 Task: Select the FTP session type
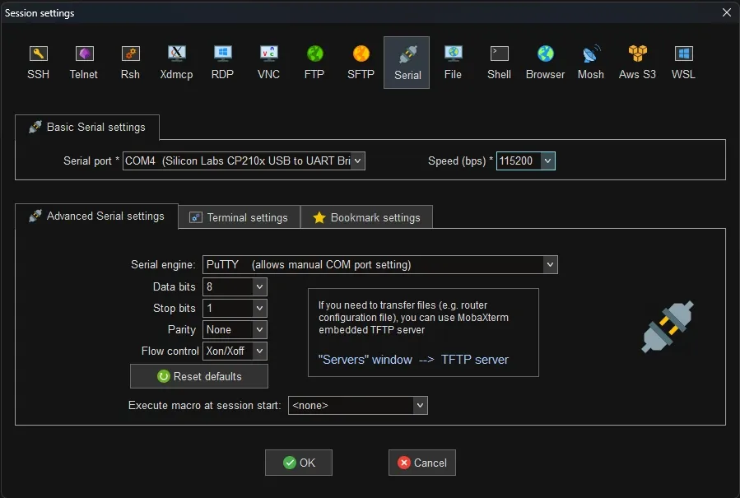(314, 62)
